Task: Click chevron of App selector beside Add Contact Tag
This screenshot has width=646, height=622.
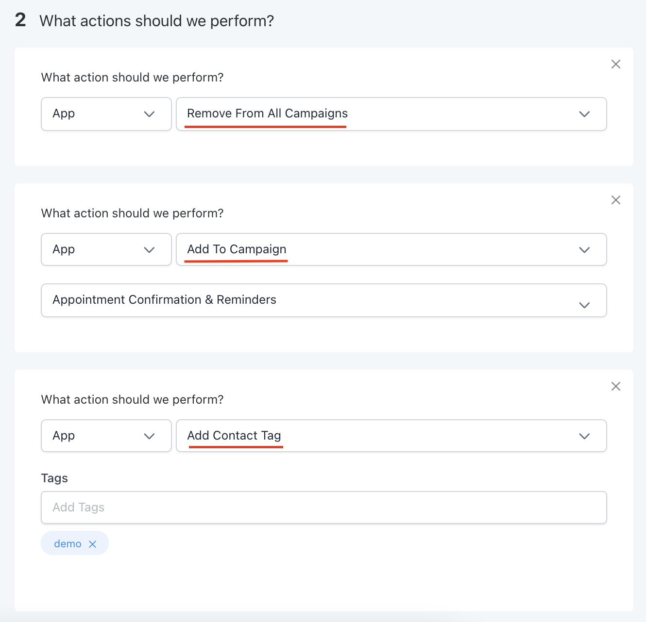Action: pyautogui.click(x=149, y=436)
